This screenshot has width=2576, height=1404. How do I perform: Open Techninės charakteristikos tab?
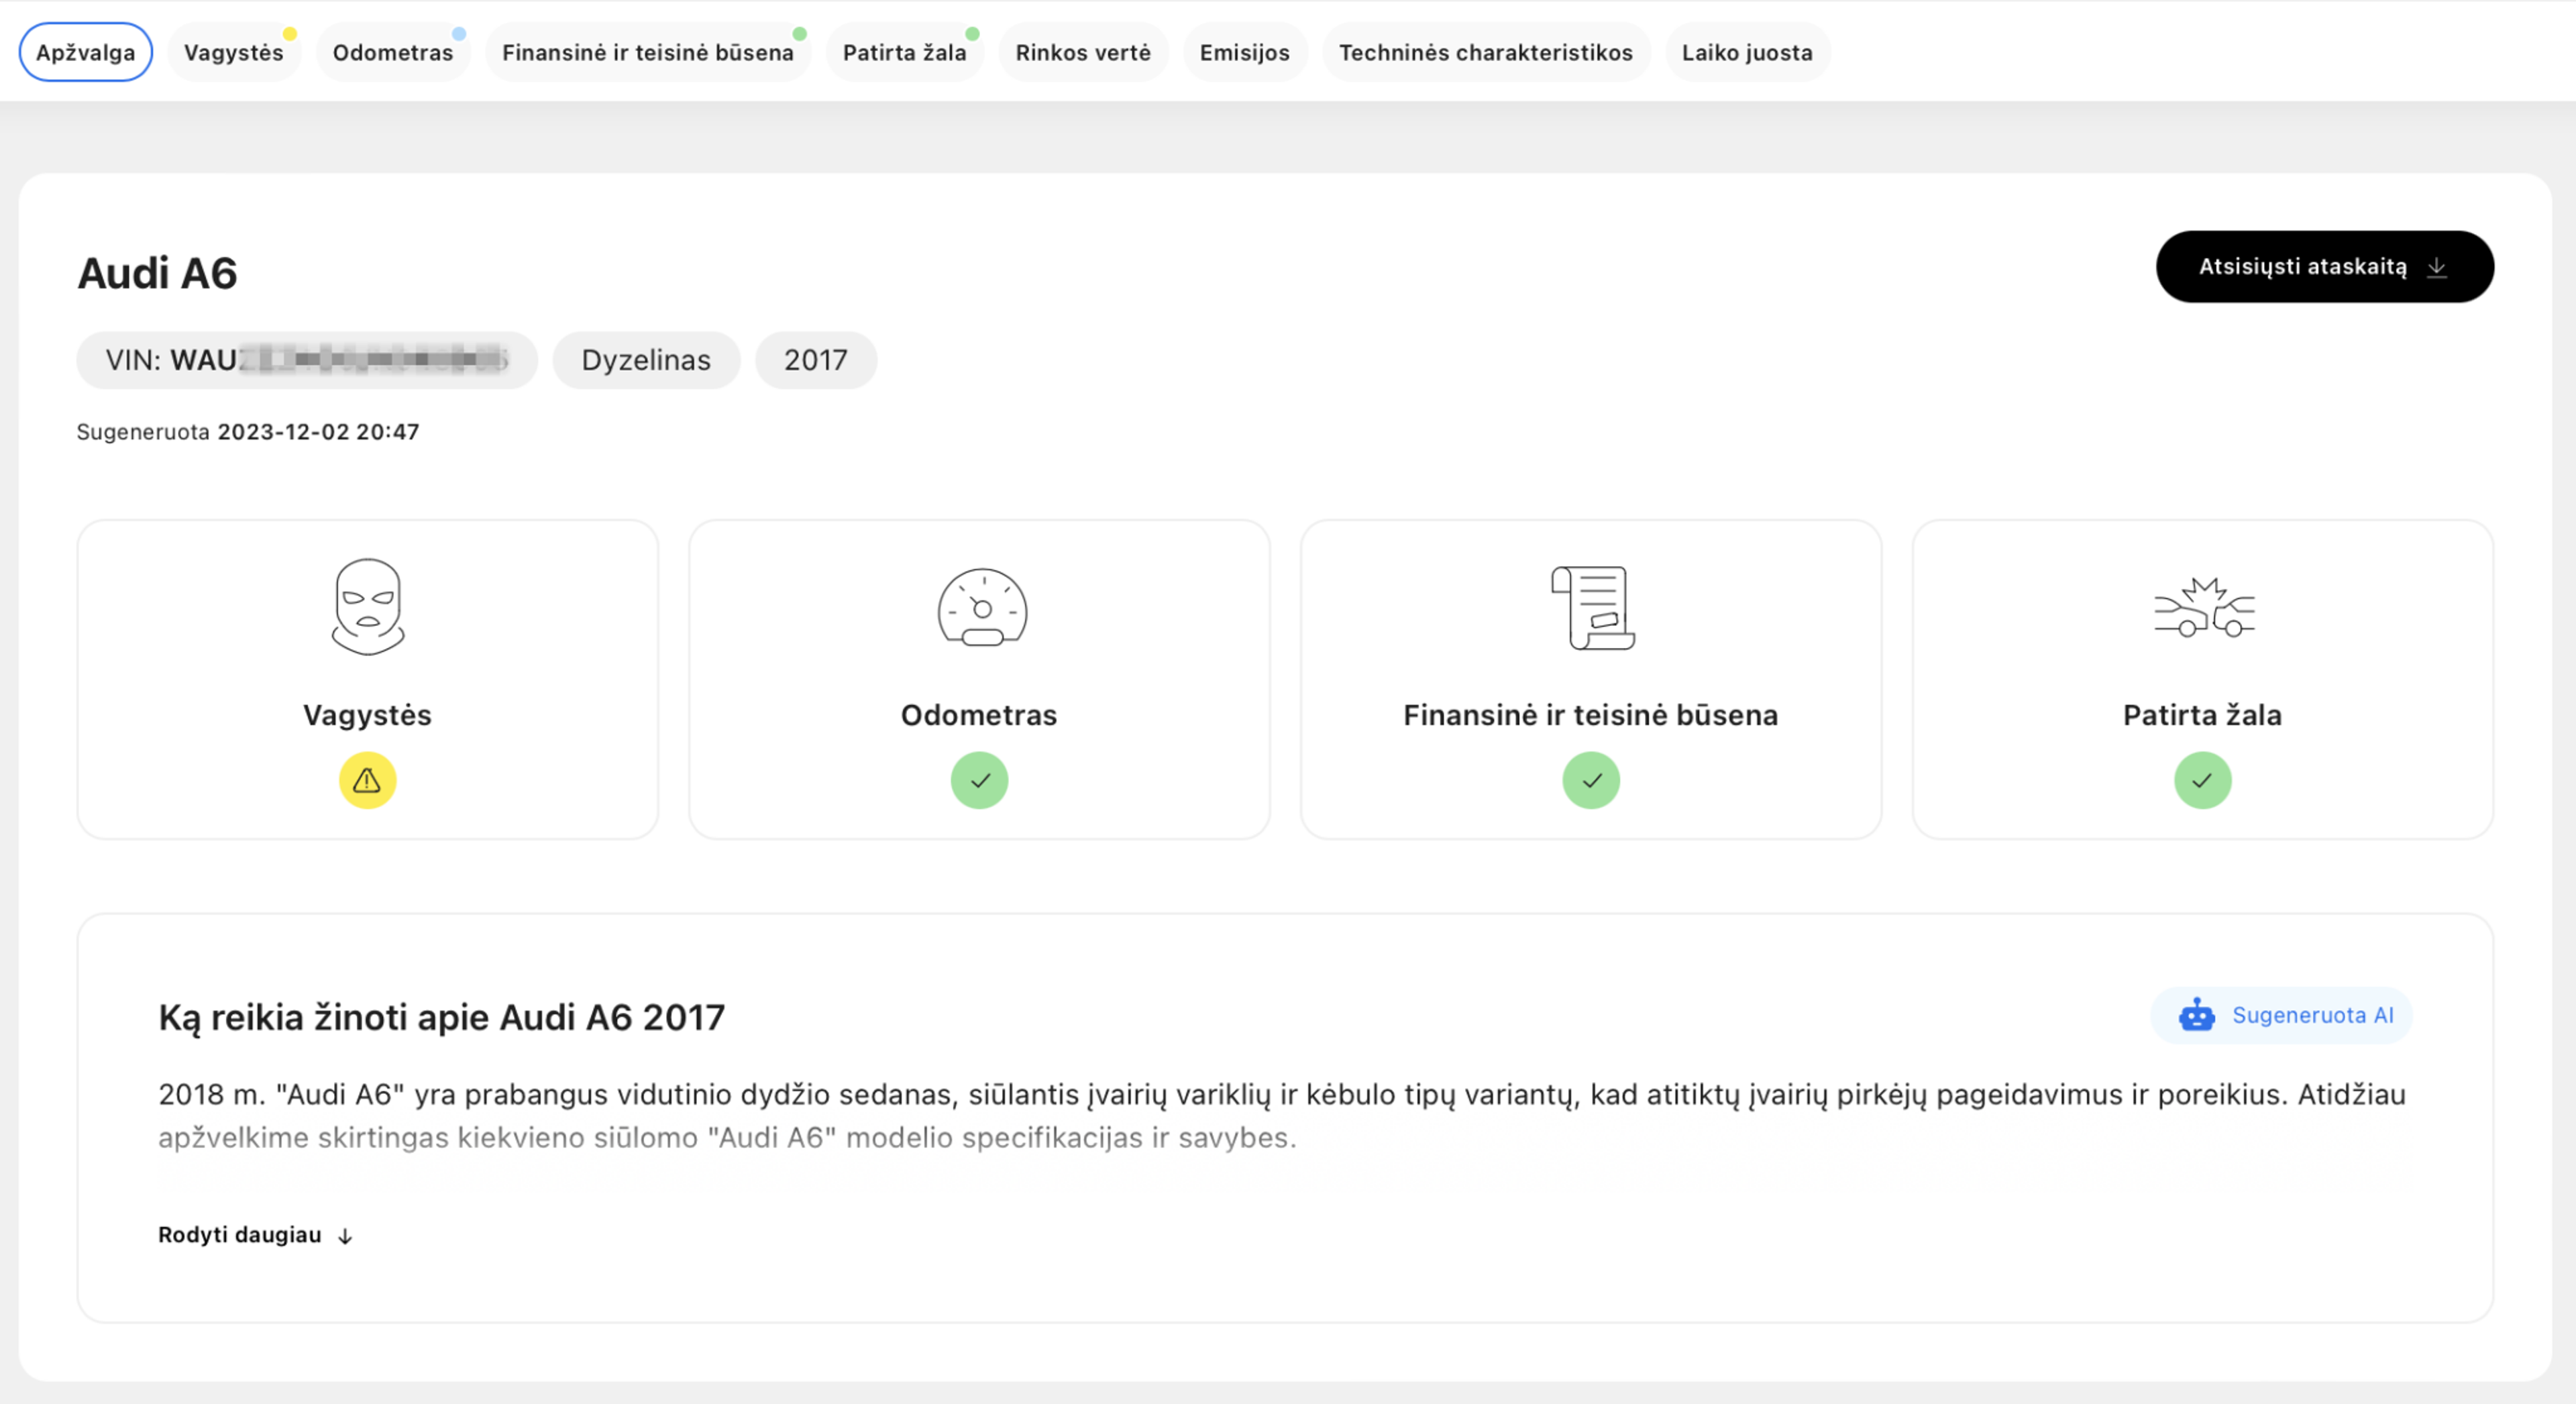[1485, 52]
